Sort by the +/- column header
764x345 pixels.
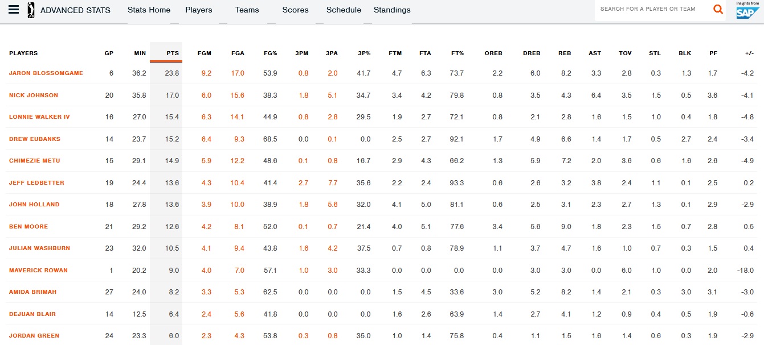pos(749,53)
